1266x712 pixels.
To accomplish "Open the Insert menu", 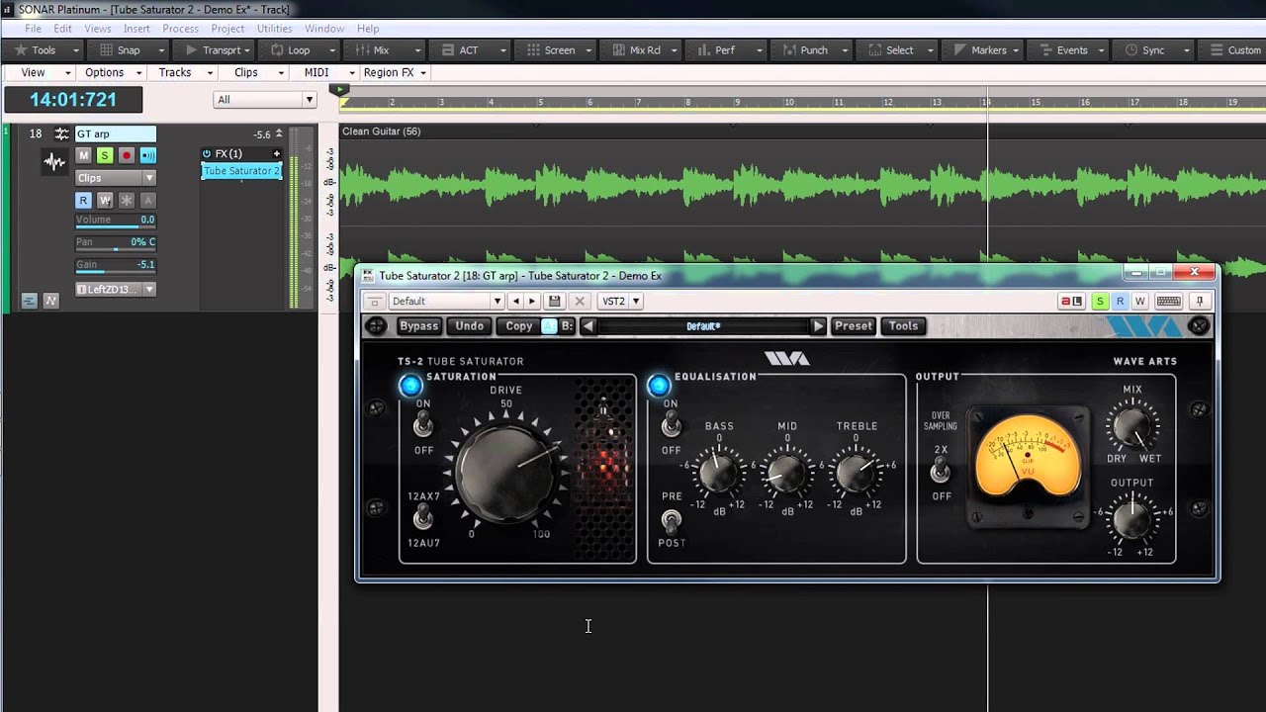I will point(136,29).
